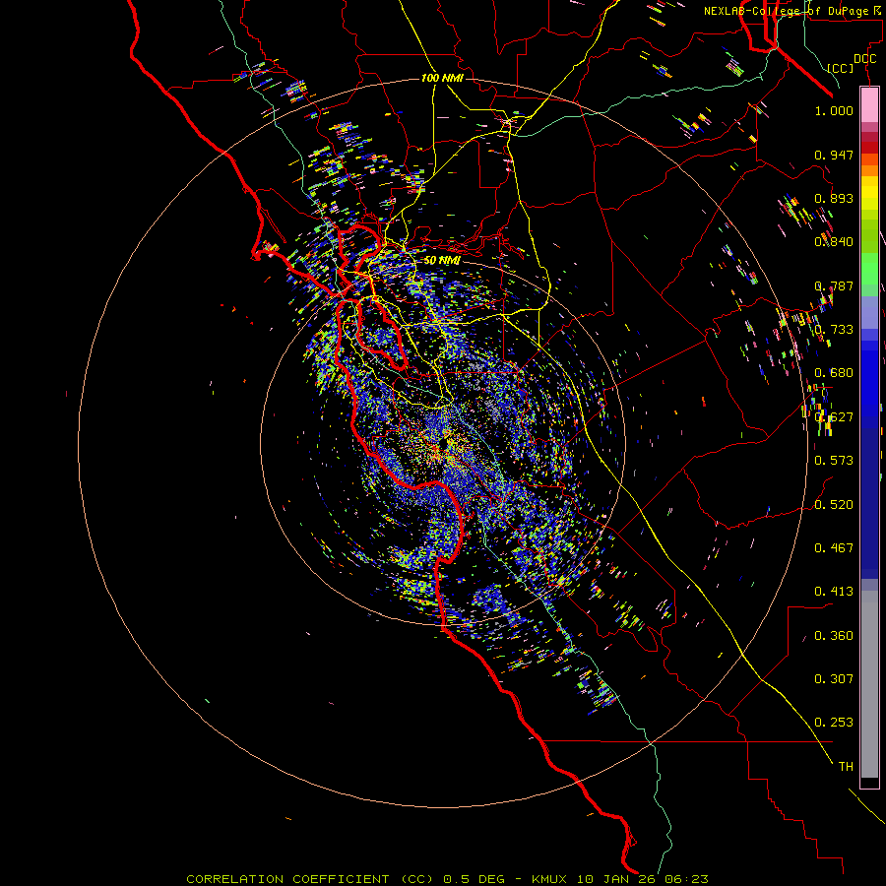Click the KMUX station identifier in the footer
Viewport: 886px width, 886px height.
pos(550,879)
